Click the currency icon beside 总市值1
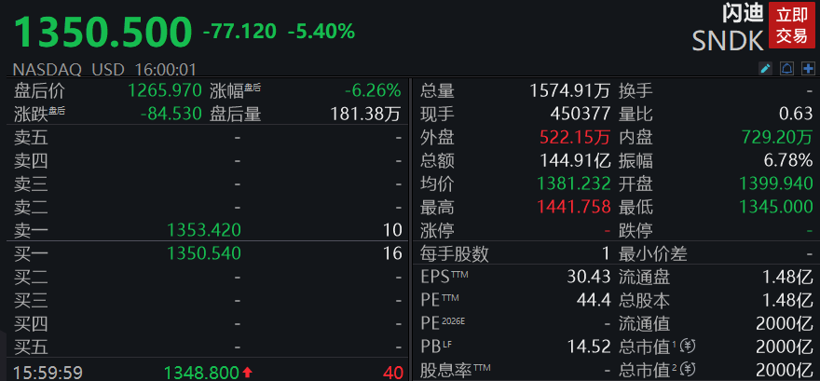 click(x=690, y=347)
